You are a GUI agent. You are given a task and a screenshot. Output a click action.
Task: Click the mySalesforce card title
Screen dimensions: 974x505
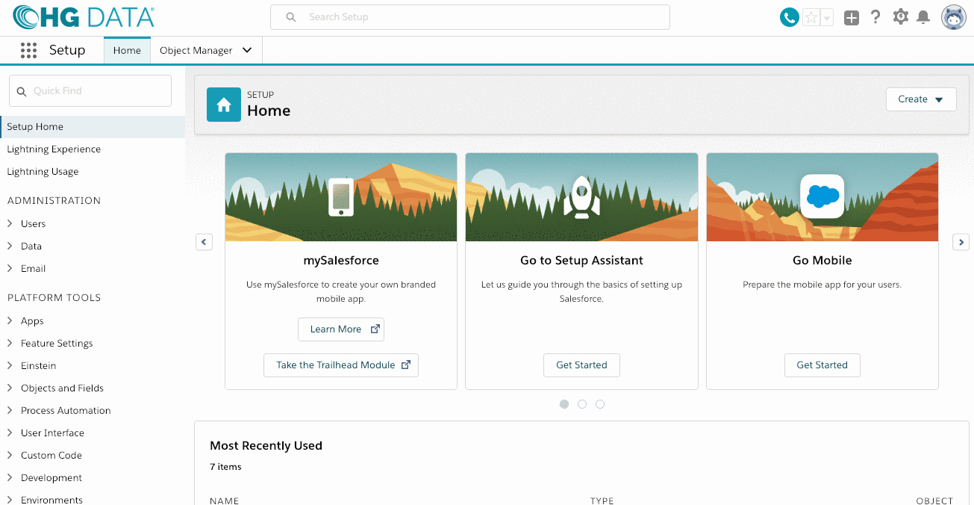pos(341,261)
